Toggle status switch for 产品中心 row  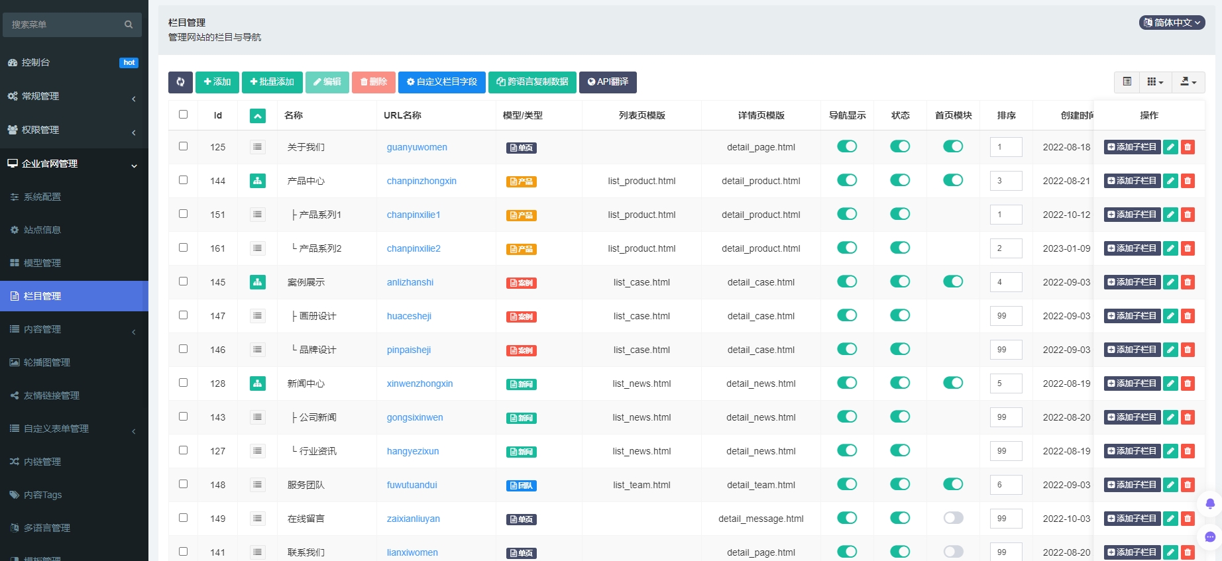click(900, 180)
